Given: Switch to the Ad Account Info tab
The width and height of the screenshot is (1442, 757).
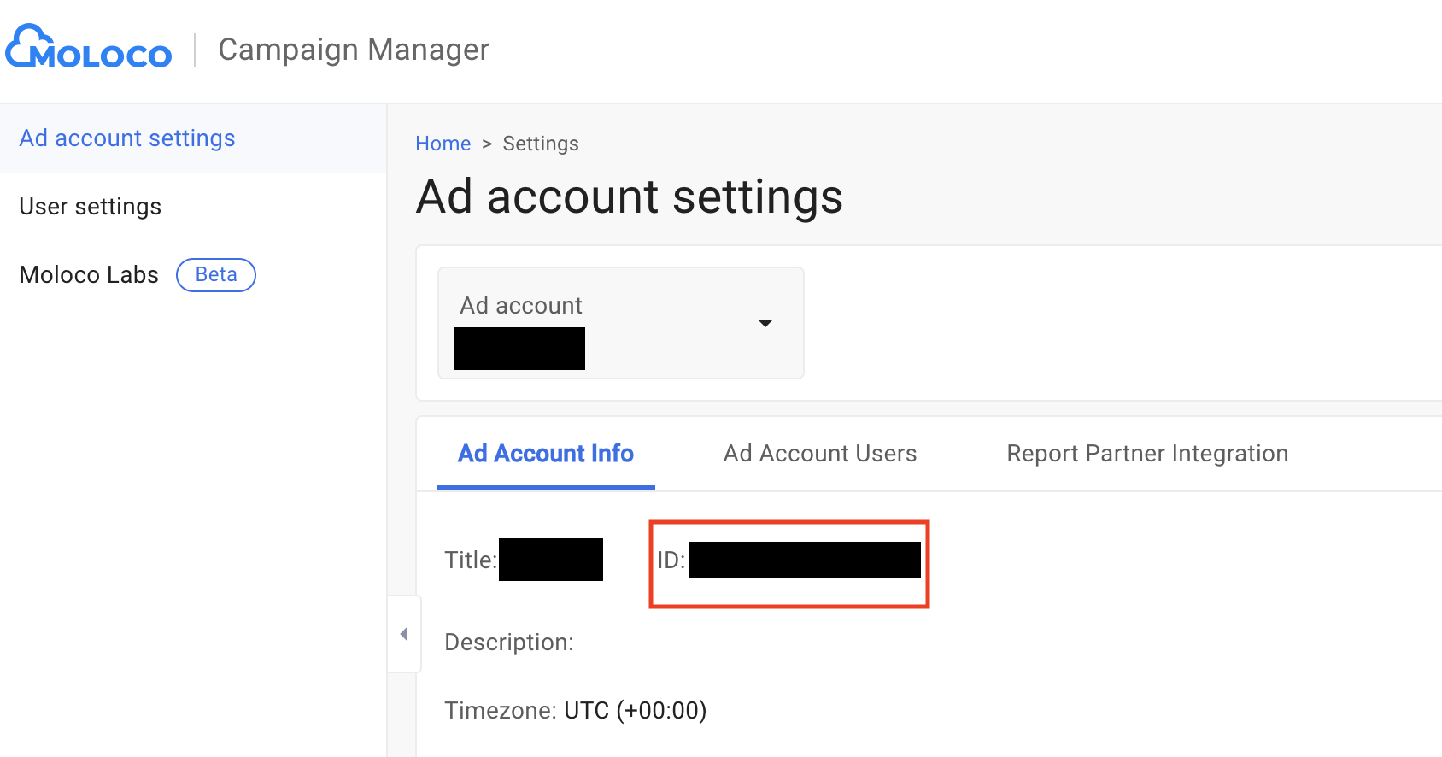Looking at the screenshot, I should (546, 454).
